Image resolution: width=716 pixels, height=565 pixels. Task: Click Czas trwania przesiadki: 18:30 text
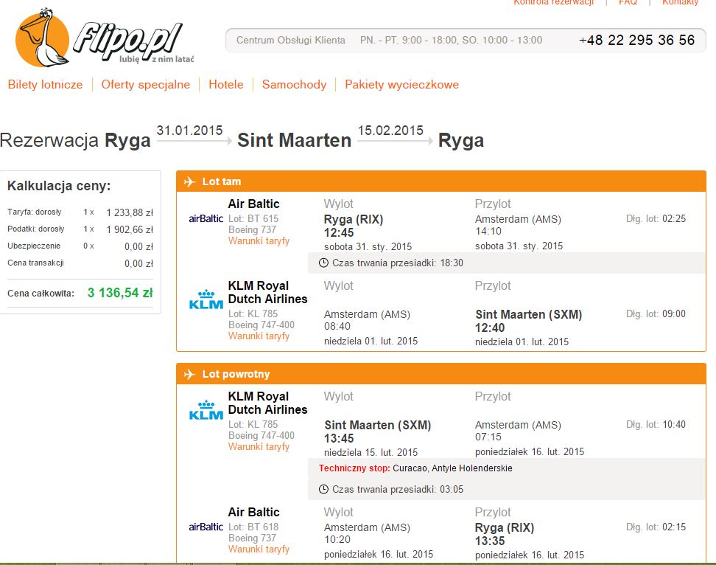point(397,263)
